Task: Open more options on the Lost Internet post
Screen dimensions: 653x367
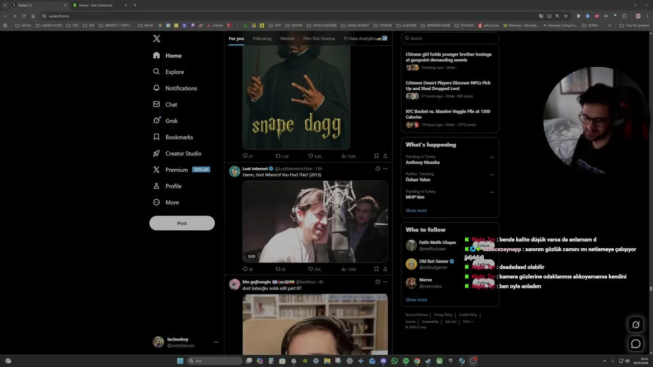Action: coord(385,169)
